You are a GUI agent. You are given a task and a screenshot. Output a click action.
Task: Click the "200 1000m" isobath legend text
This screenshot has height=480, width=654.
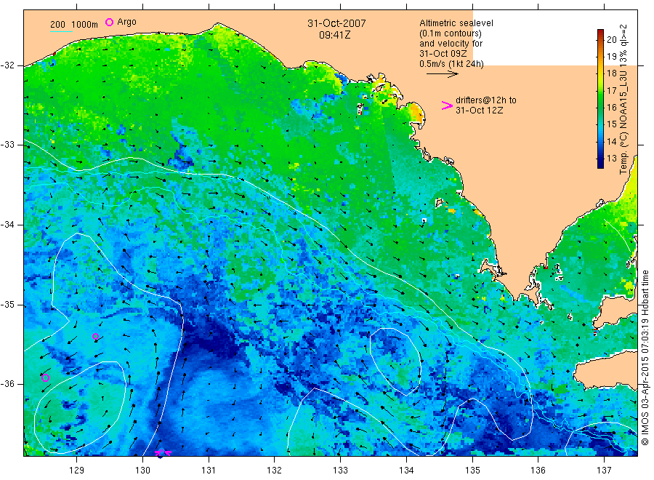74,25
